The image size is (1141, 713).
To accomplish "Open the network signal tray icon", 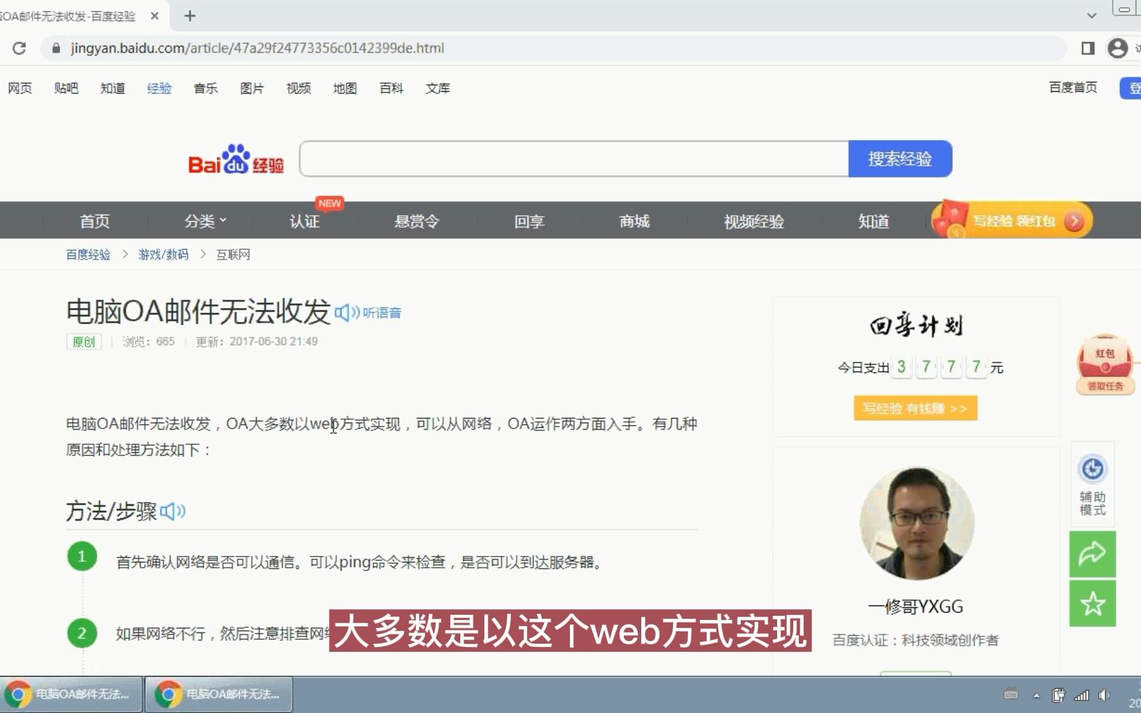I will click(1082, 695).
